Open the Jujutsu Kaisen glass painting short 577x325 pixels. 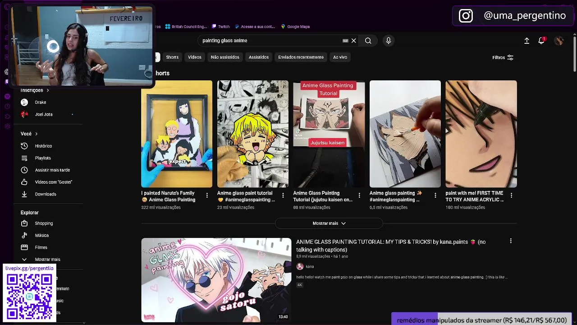[329, 134]
